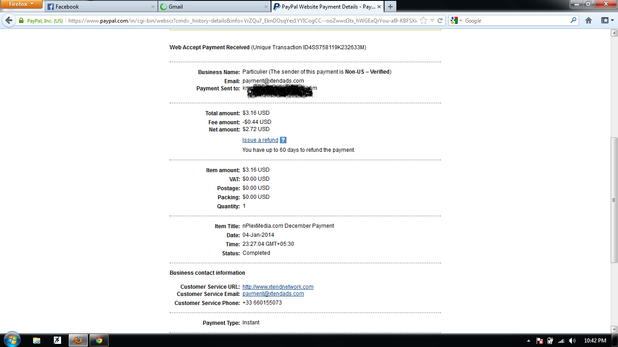Click the search magnifier icon
This screenshot has width=618, height=347.
[x=573, y=20]
